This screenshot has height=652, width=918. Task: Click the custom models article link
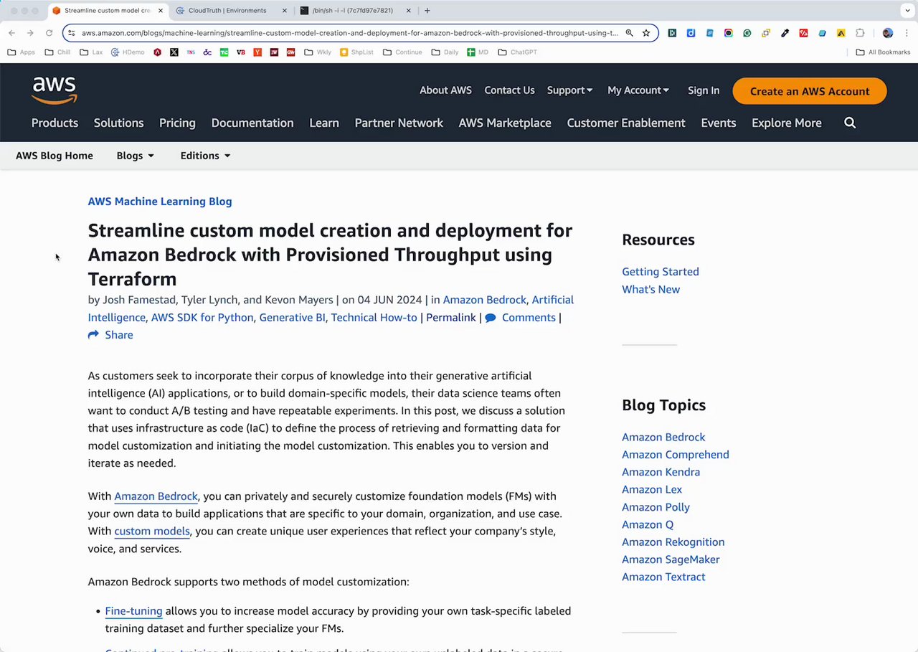pyautogui.click(x=152, y=531)
